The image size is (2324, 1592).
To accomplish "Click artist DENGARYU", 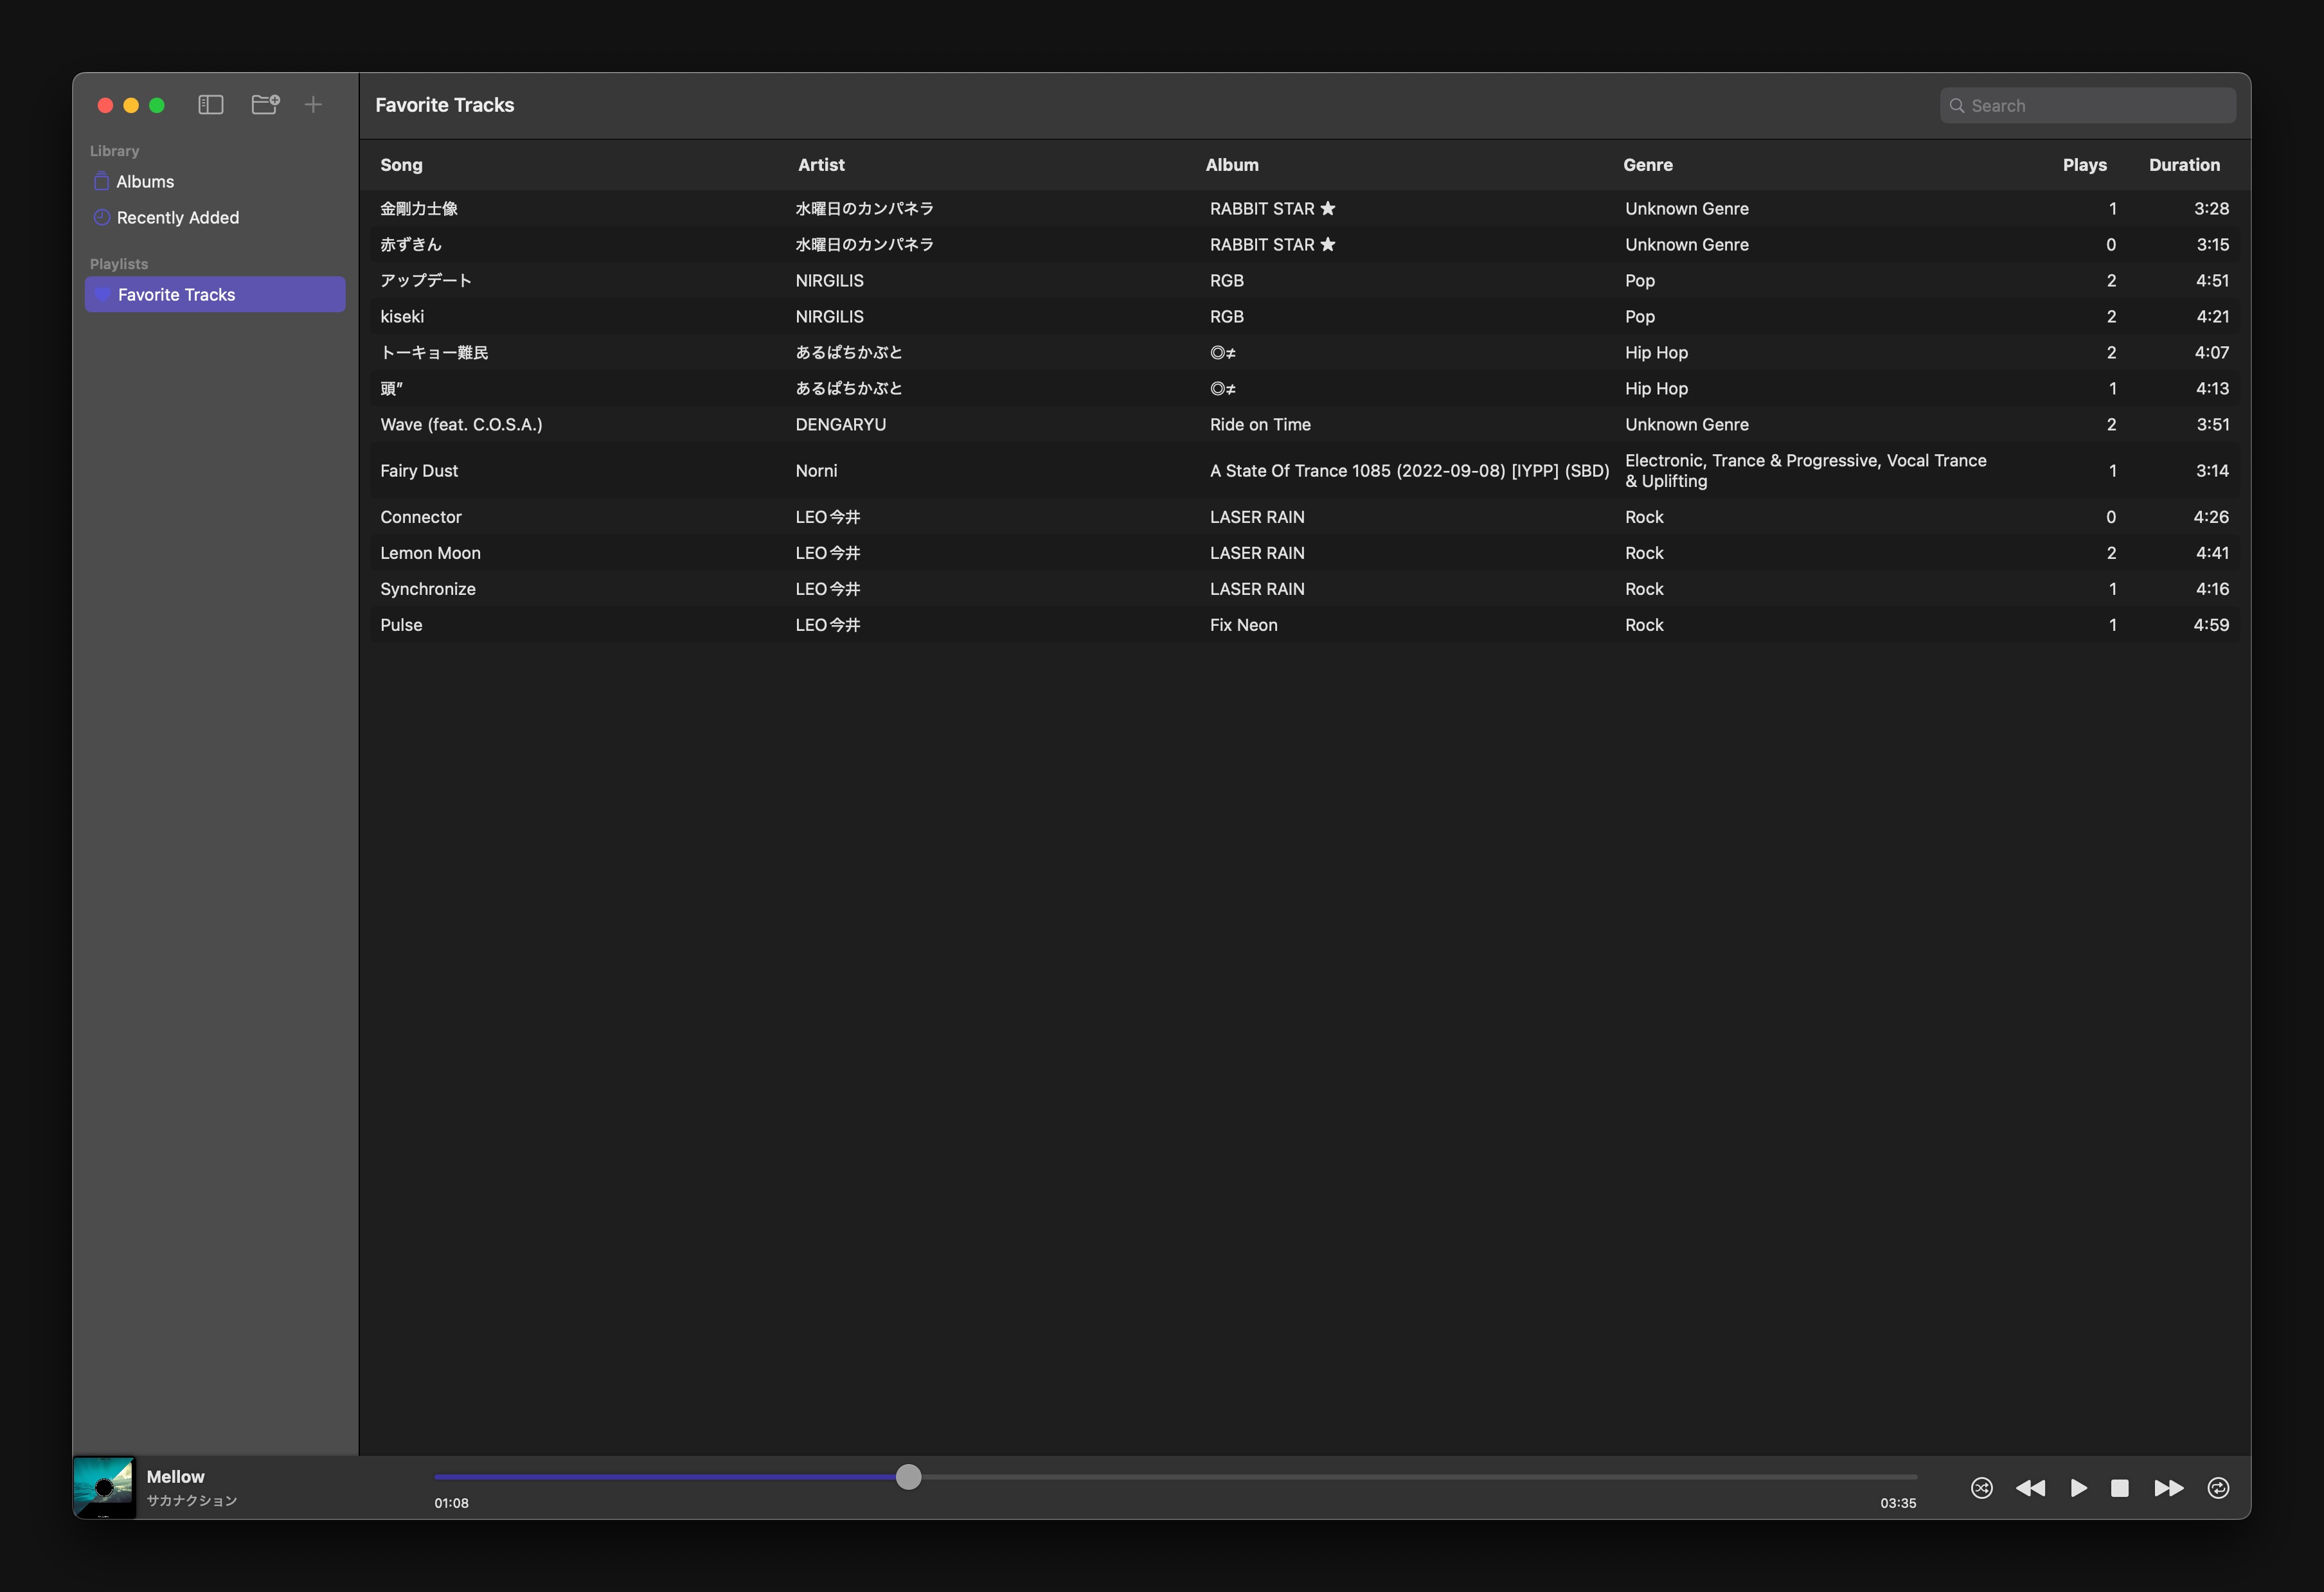I will point(840,425).
